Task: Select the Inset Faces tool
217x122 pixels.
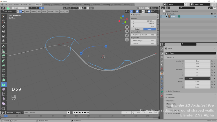Action: tap(4, 61)
